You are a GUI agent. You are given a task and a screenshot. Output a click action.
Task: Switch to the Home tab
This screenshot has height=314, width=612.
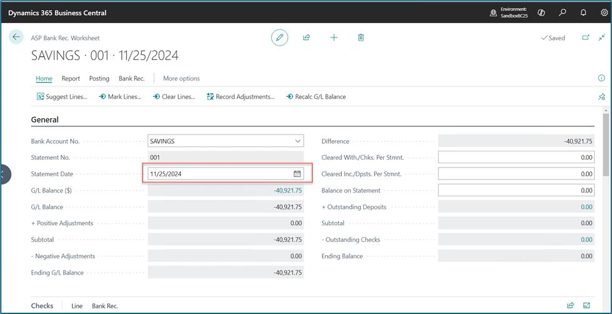[44, 78]
